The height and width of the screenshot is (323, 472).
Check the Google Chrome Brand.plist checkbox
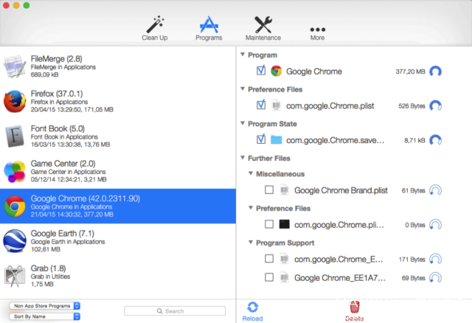tap(269, 190)
